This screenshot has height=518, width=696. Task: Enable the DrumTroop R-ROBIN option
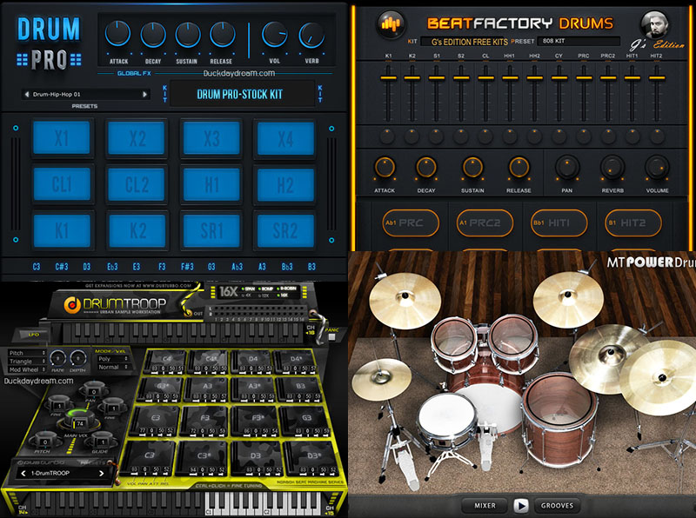[286, 289]
